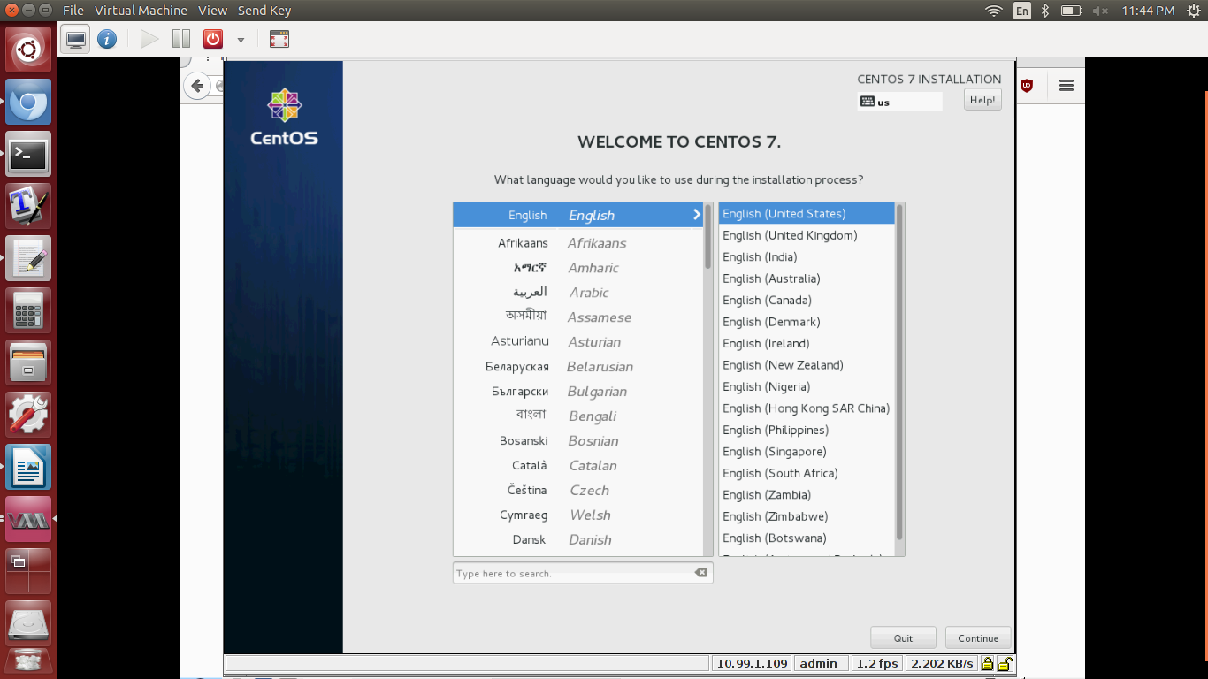Open LibreOffice Writer from the launcher
Viewport: 1208px width, 679px height.
pyautogui.click(x=28, y=468)
